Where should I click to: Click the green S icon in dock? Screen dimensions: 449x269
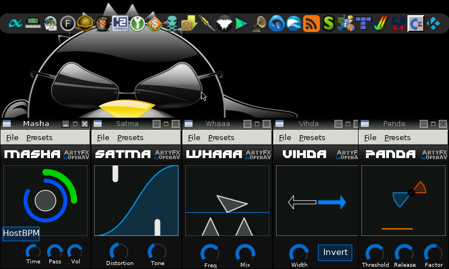point(328,24)
